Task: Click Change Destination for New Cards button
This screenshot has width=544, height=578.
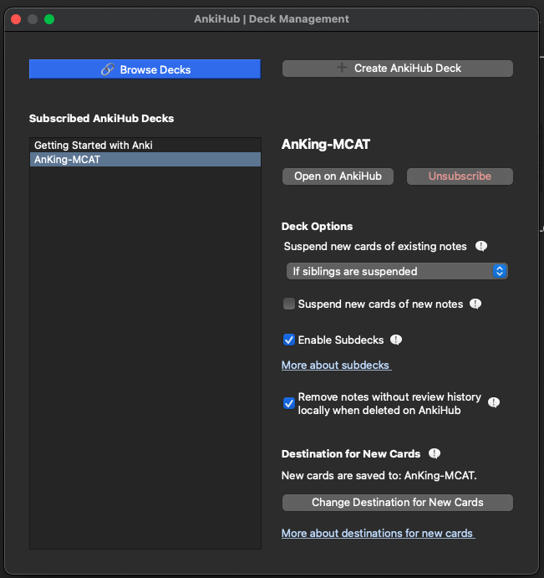Action: 398,503
